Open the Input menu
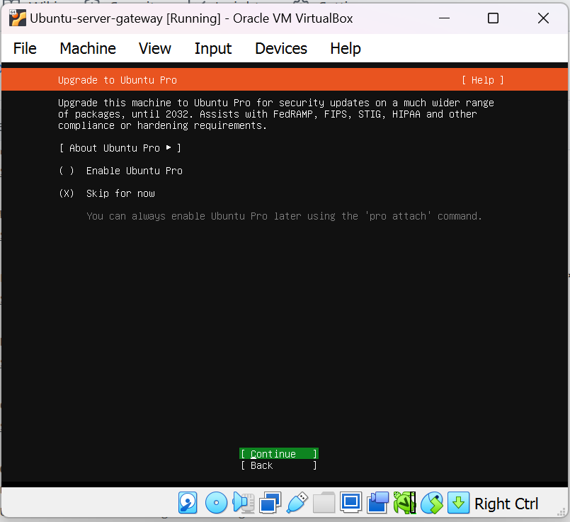The image size is (570, 522). coord(213,48)
